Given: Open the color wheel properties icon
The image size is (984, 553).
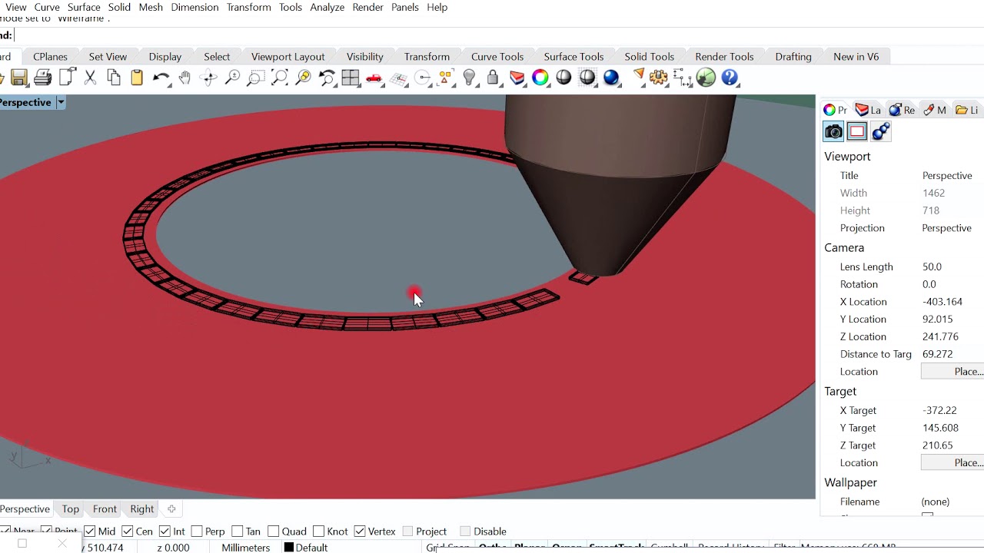Looking at the screenshot, I should (x=540, y=78).
